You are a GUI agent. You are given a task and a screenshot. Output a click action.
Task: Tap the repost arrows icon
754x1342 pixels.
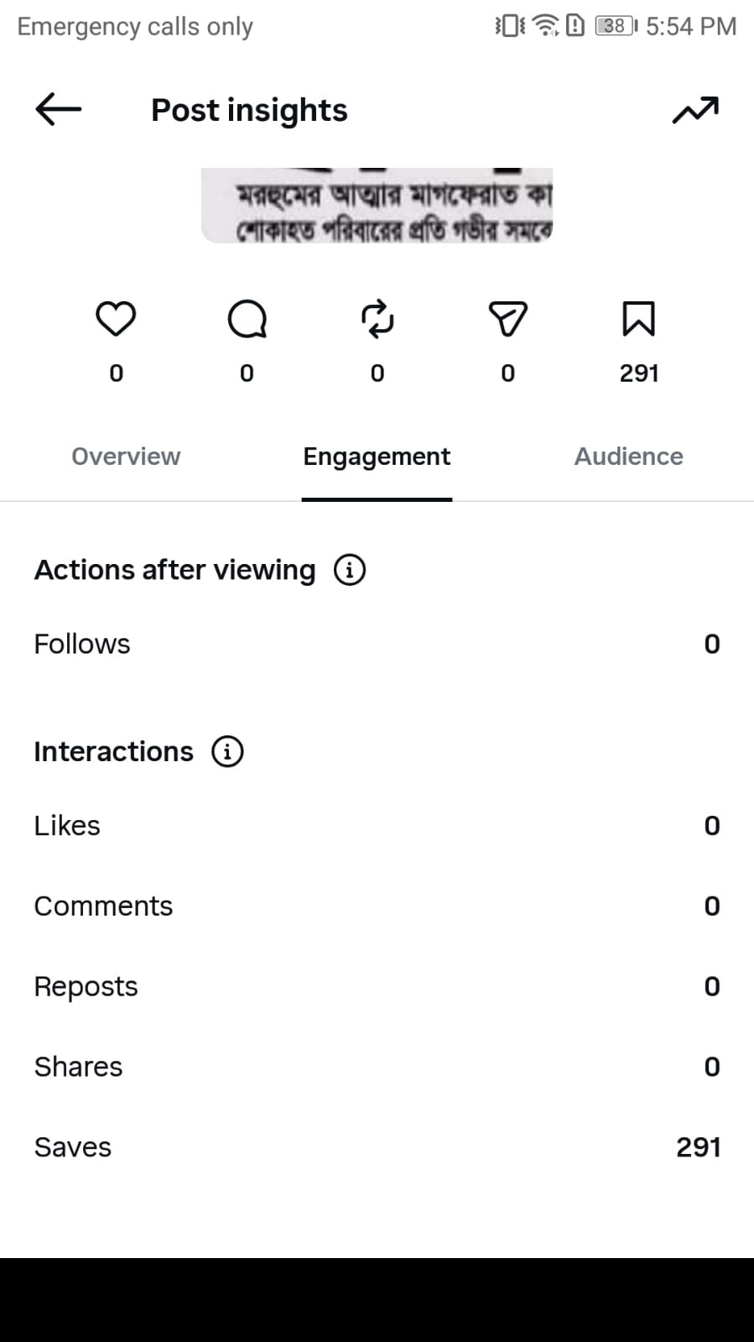pos(377,319)
